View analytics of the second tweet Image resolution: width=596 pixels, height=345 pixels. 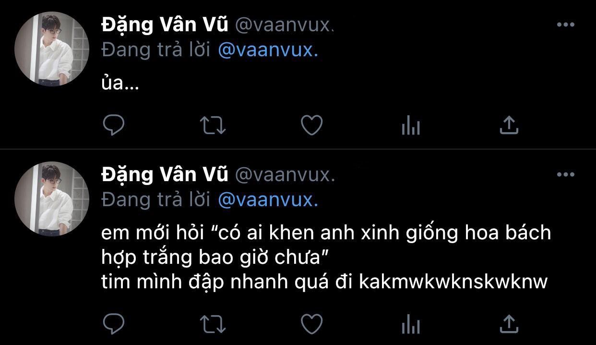pos(410,324)
